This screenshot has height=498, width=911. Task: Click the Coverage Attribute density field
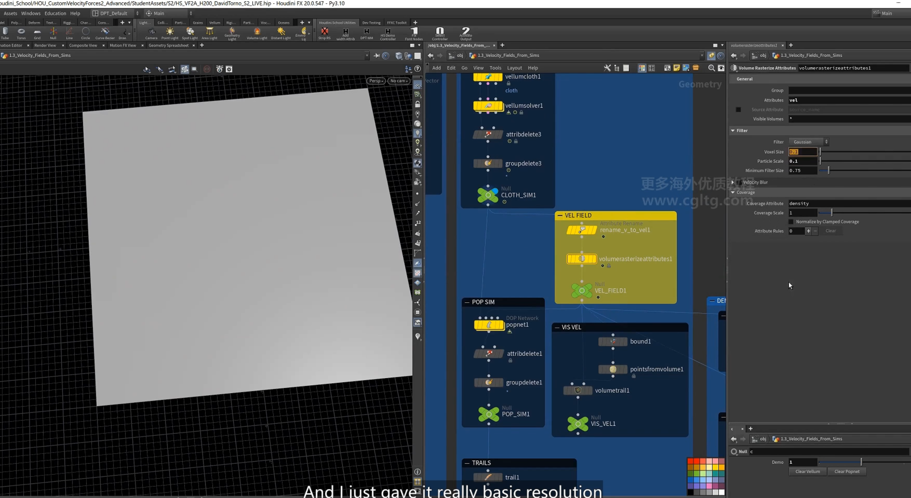[x=849, y=203]
